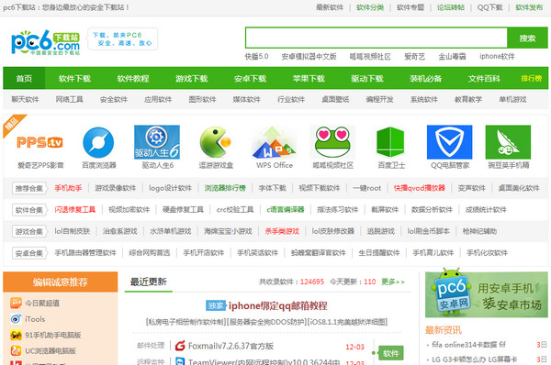Open the green c语言编译器 link
The width and height of the screenshot is (551, 365).
pyautogui.click(x=286, y=209)
